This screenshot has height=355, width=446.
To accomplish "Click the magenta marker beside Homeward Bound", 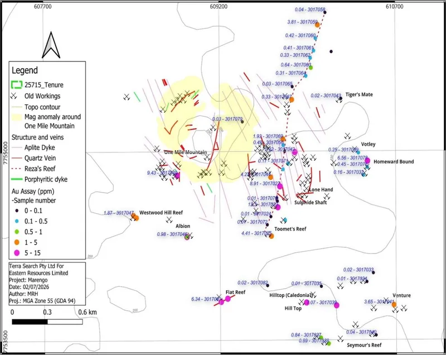I will [367, 161].
